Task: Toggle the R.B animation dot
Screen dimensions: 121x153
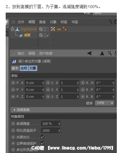Action: 83,97
